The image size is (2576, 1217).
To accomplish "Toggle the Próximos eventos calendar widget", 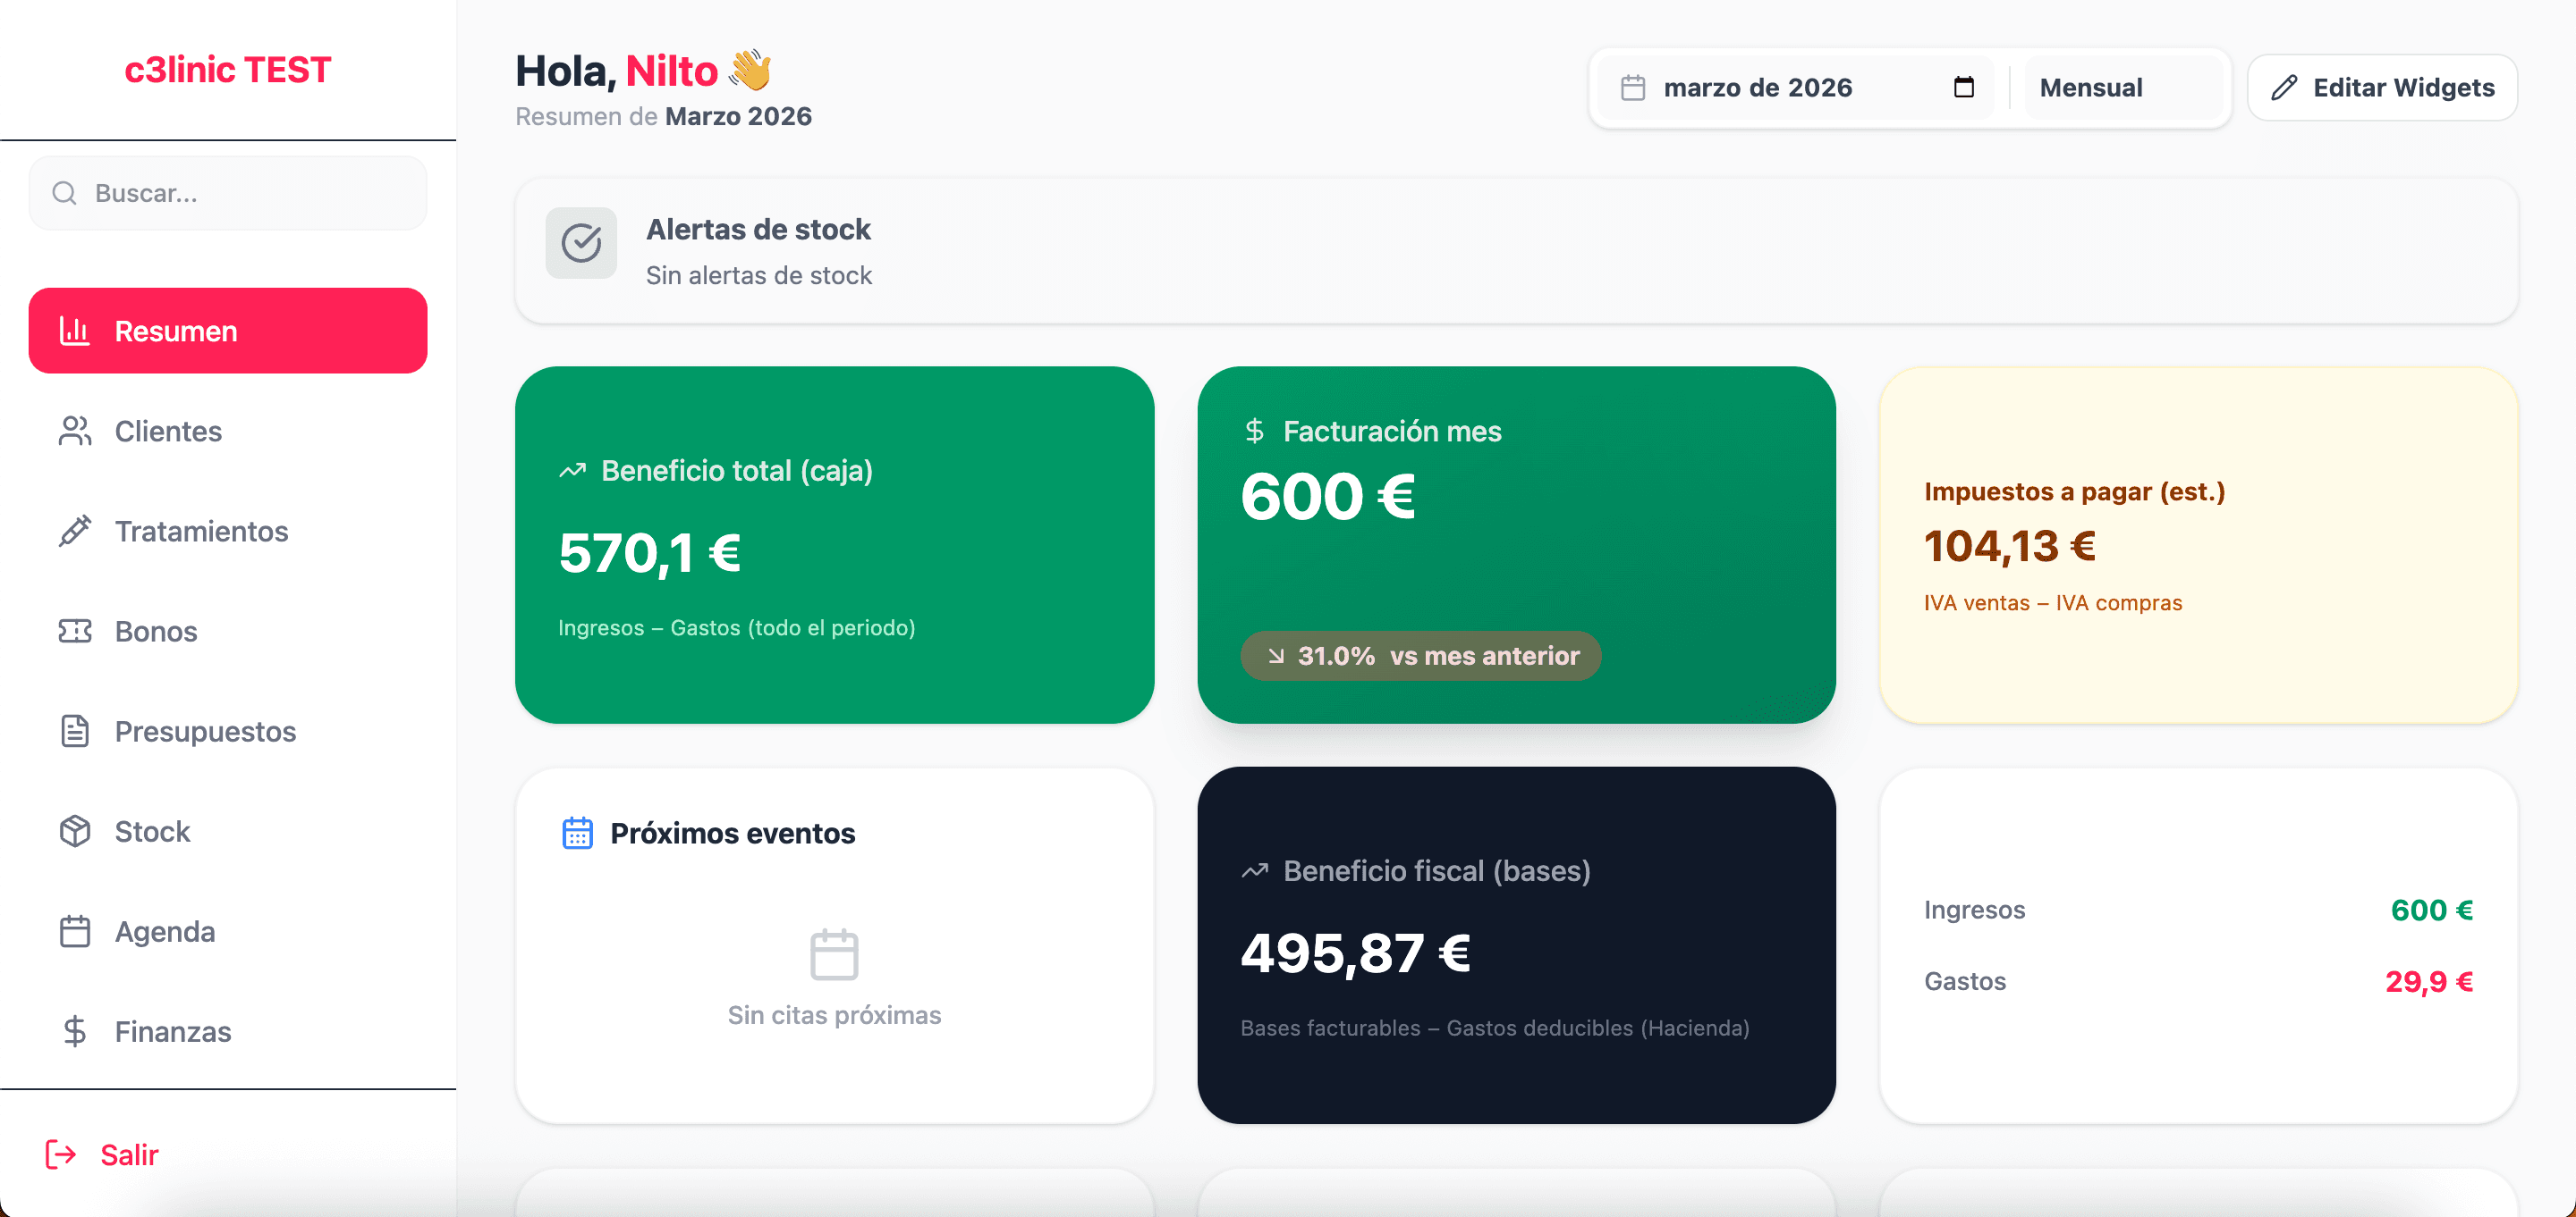I will tap(577, 832).
